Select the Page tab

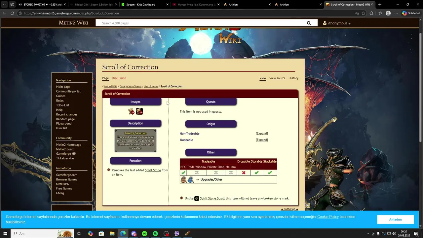105,78
